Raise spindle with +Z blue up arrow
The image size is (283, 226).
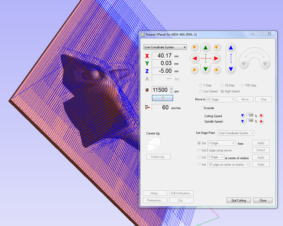click(x=231, y=48)
